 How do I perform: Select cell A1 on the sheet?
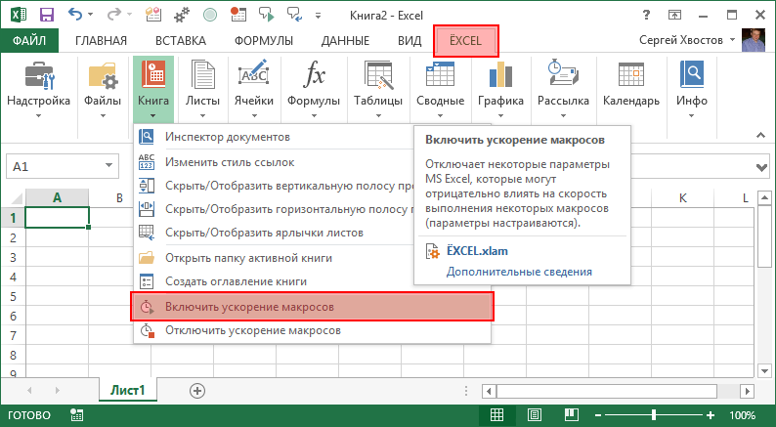click(58, 218)
